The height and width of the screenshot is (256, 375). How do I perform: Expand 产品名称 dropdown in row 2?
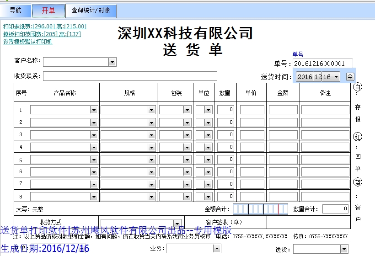point(94,123)
